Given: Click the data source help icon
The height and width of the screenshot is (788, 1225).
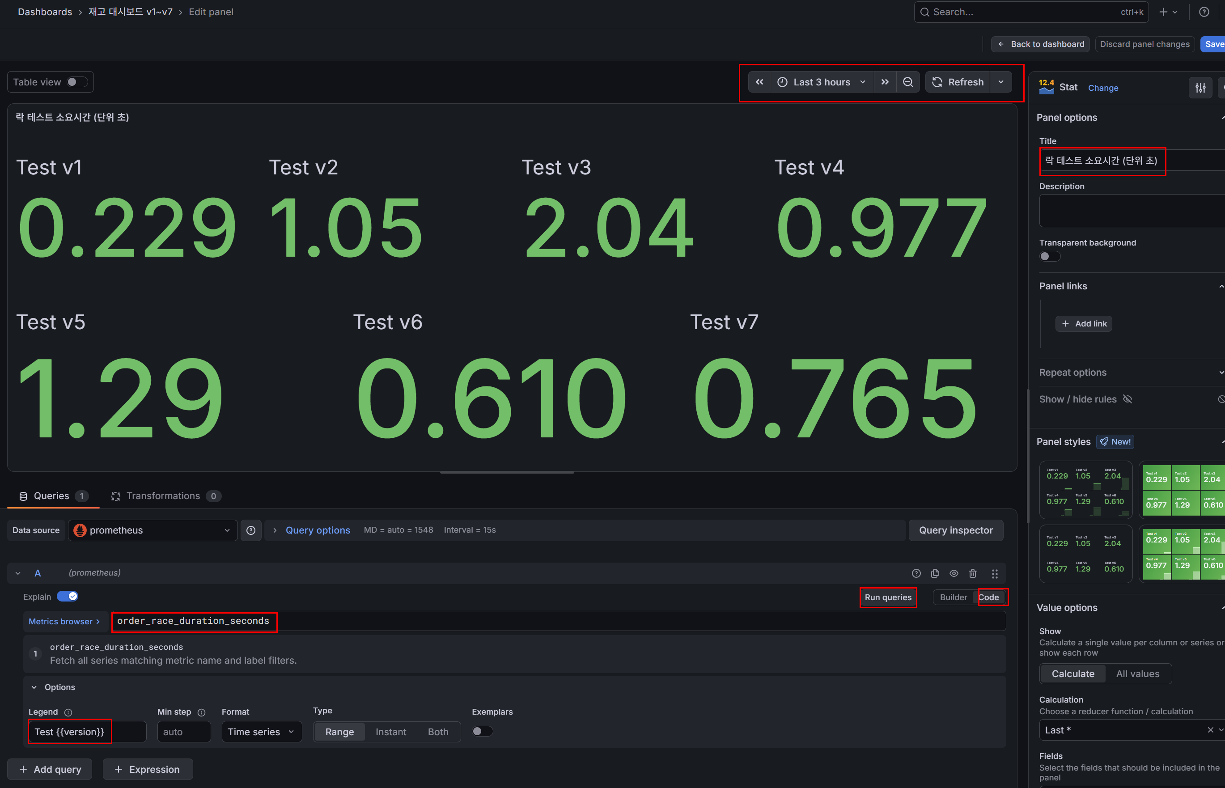Looking at the screenshot, I should tap(251, 530).
